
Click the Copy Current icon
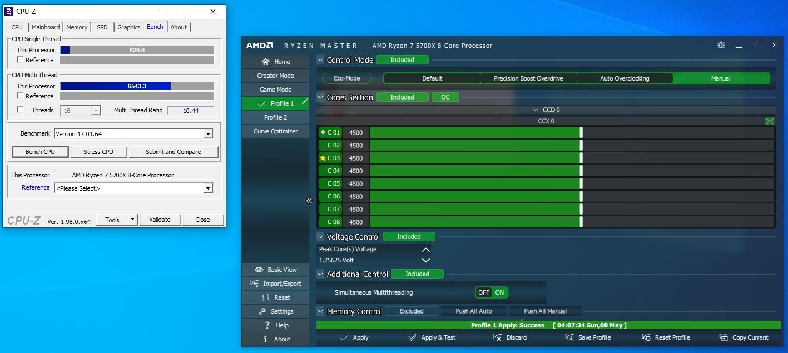pos(723,337)
